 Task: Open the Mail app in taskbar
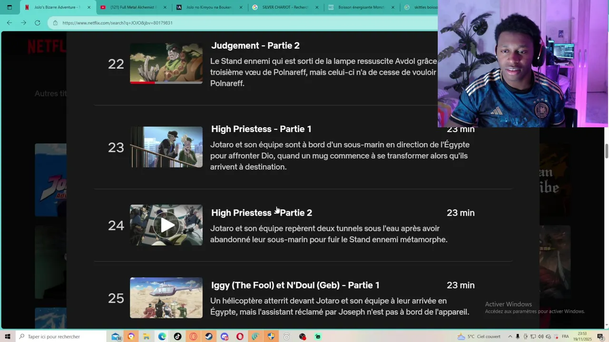[x=116, y=336]
